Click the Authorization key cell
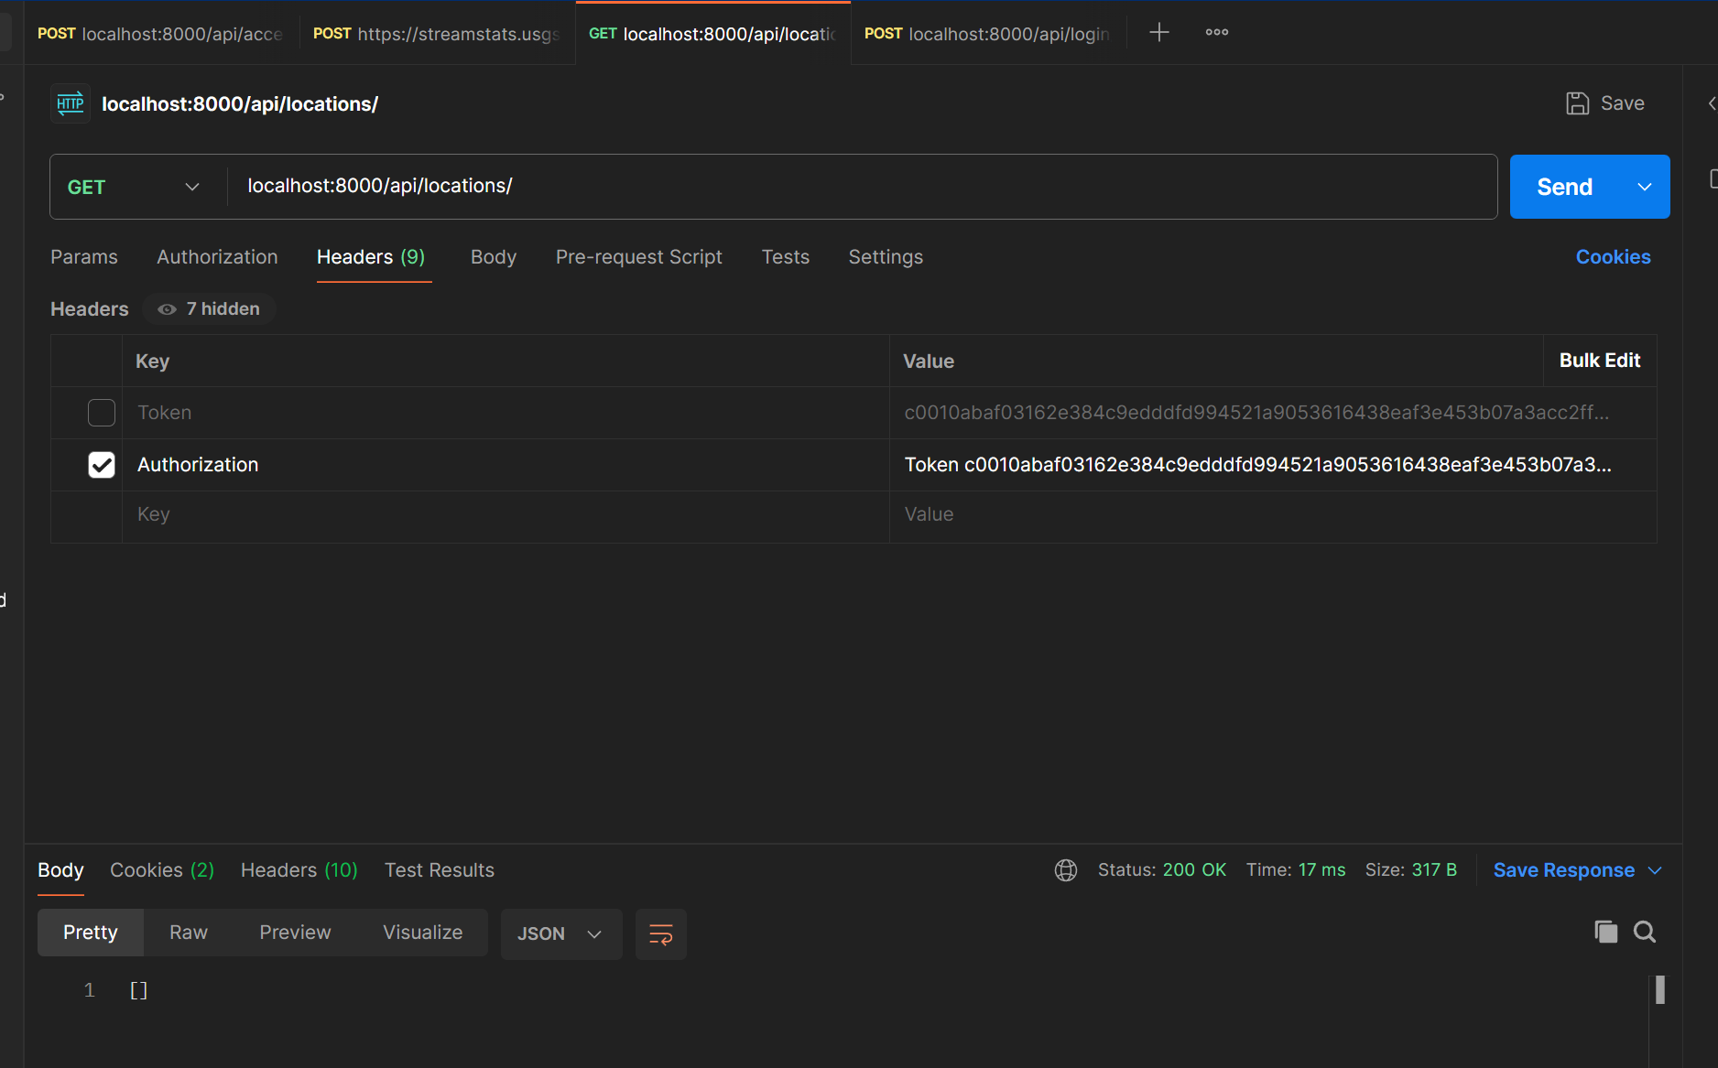The image size is (1718, 1068). click(x=506, y=465)
